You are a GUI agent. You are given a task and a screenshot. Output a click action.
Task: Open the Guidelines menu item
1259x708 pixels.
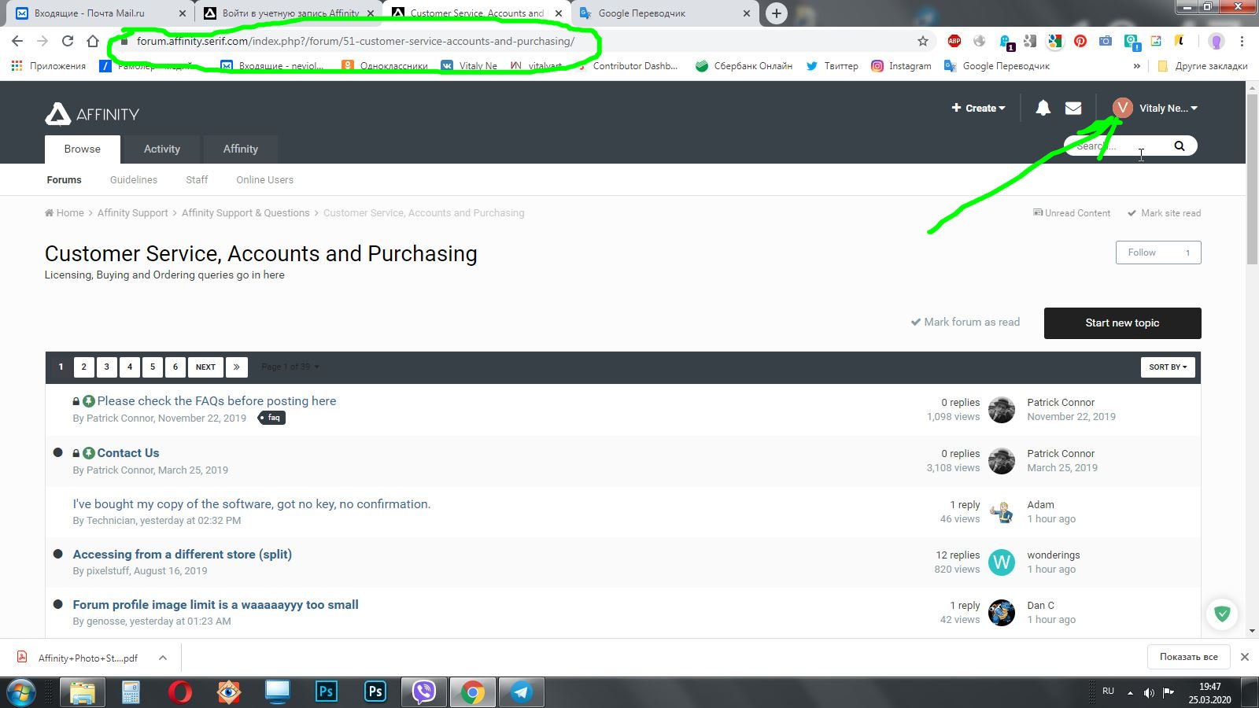tap(134, 180)
